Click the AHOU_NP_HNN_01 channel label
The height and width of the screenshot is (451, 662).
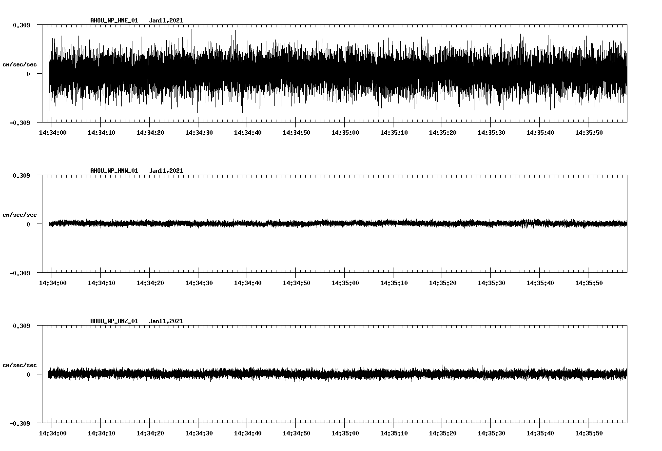tap(113, 170)
